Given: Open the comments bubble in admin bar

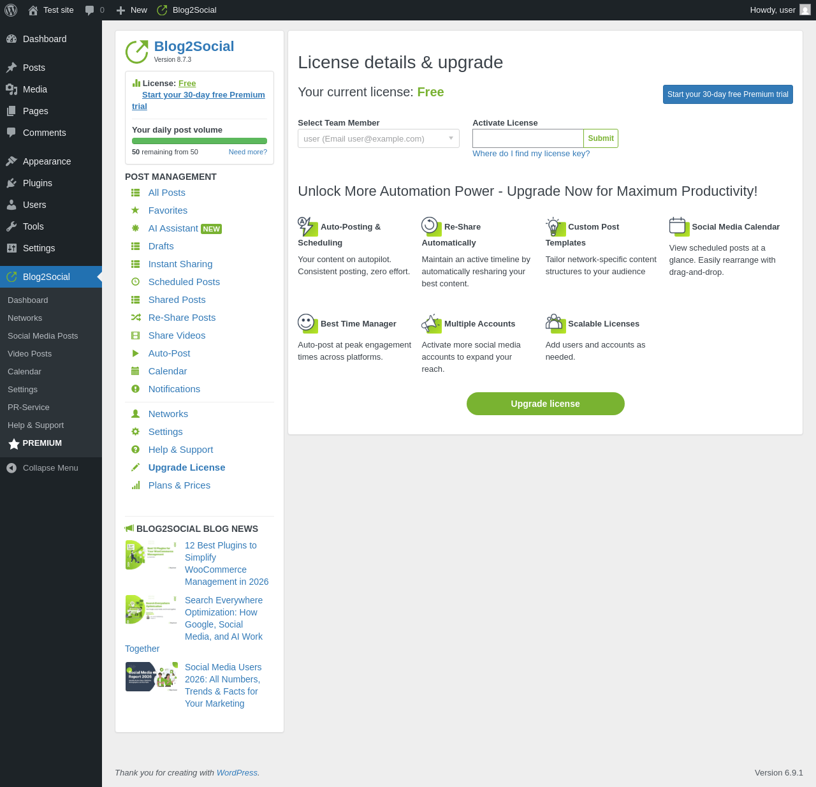Looking at the screenshot, I should 90,10.
